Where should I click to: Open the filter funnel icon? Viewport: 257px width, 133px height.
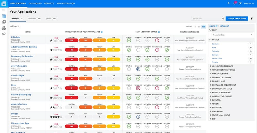tap(252, 19)
